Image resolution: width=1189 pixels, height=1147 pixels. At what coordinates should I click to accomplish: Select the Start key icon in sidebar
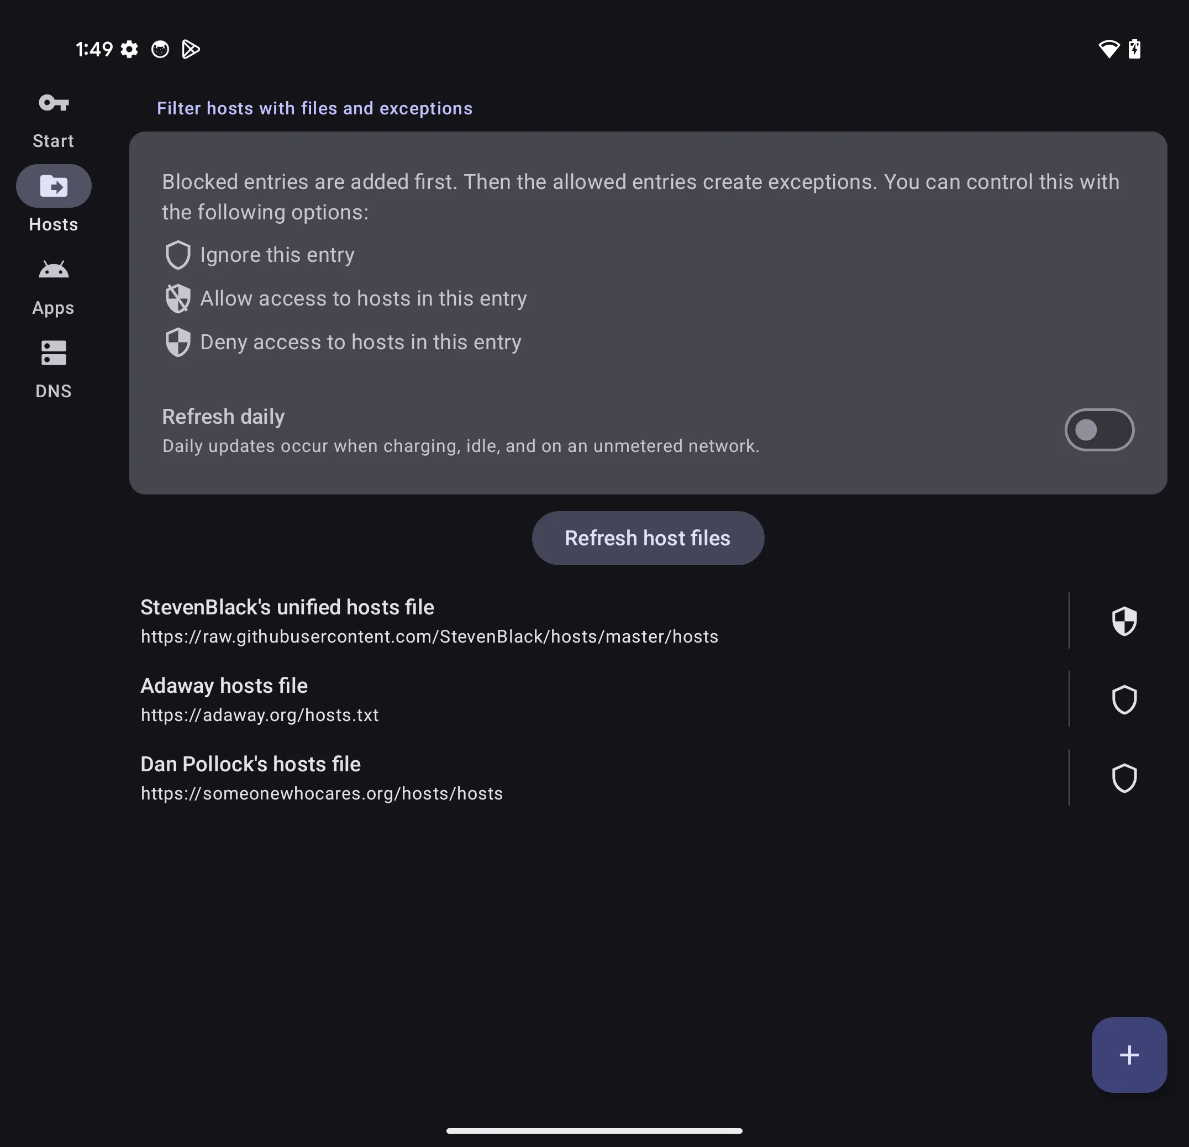(x=54, y=103)
